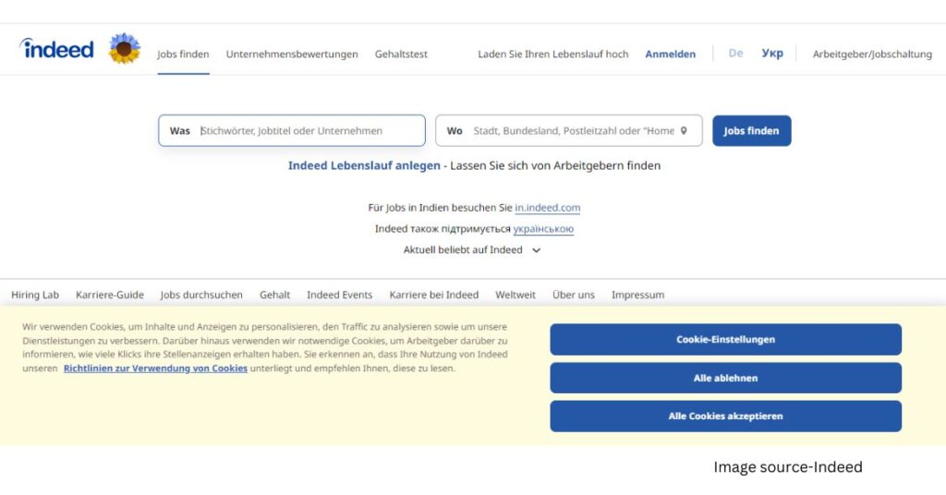Focus the Wo location search field
946x495 pixels.
pyautogui.click(x=569, y=131)
